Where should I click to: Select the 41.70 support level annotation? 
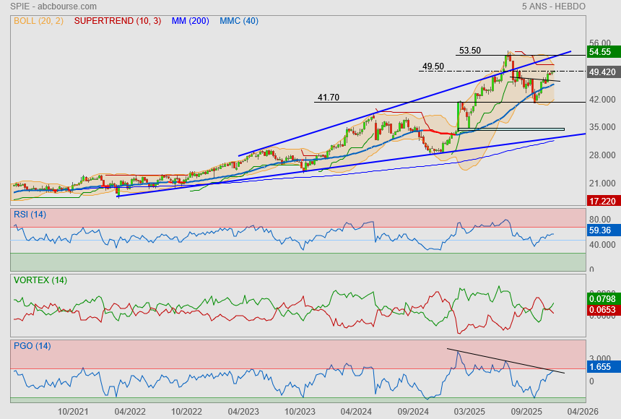pos(328,98)
